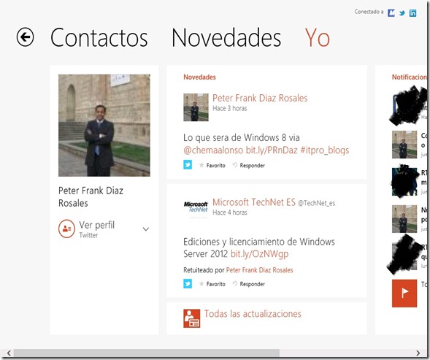Expand the Ver perfil dropdown chevron
This screenshot has width=430, height=360.
146,229
